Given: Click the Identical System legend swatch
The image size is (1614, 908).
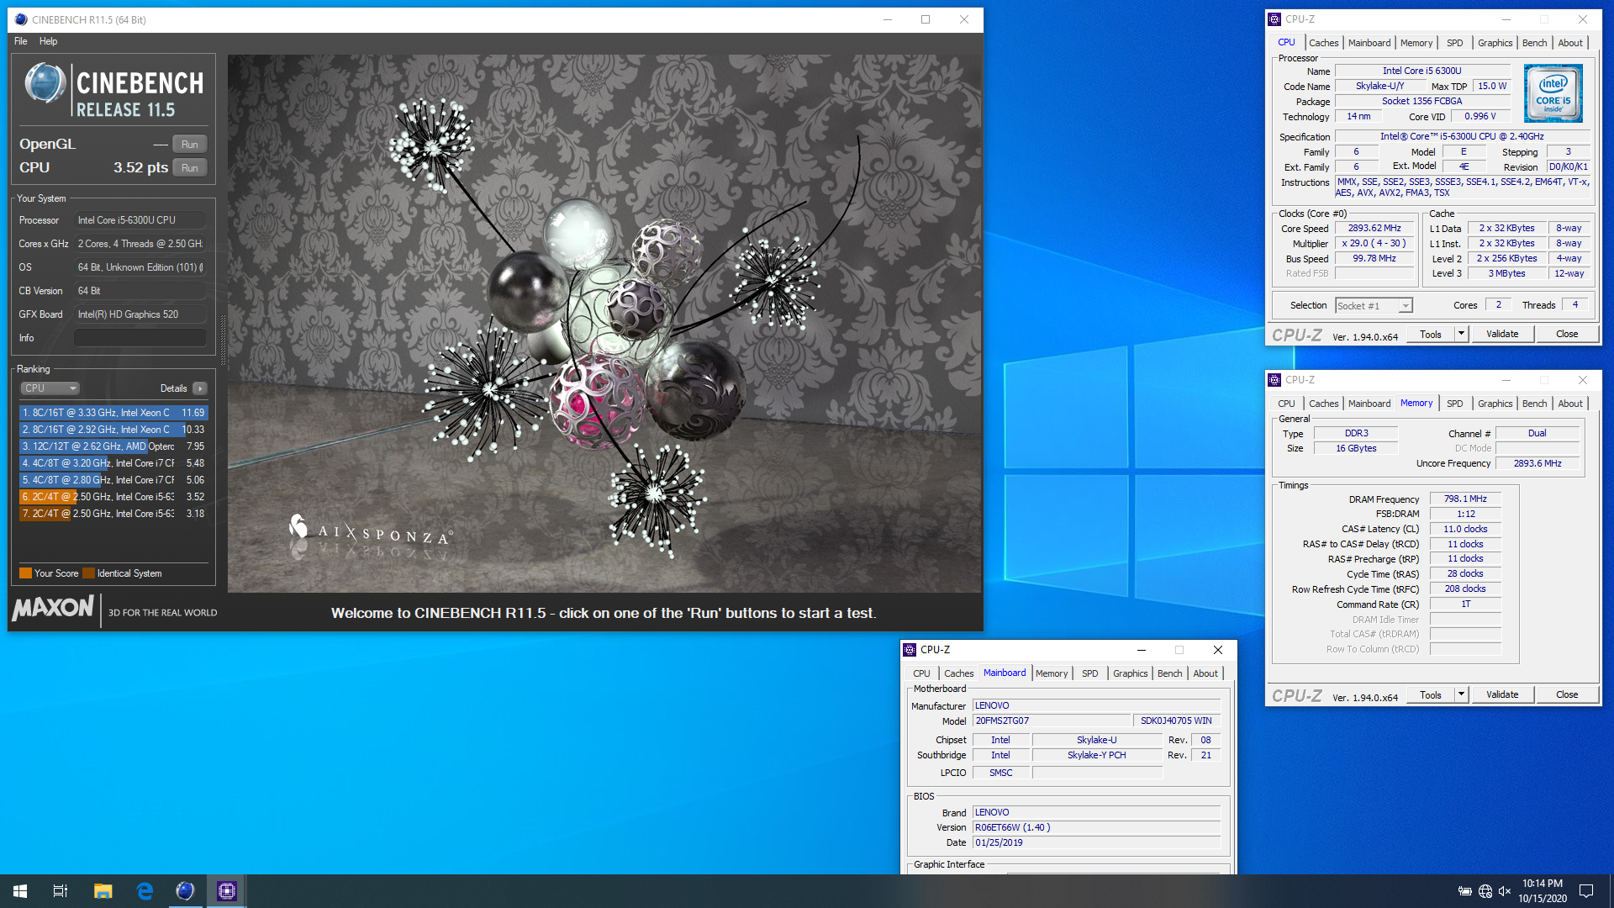Looking at the screenshot, I should pyautogui.click(x=88, y=573).
